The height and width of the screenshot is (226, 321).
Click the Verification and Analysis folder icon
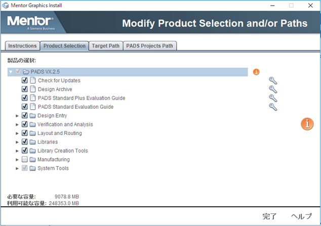(32, 124)
